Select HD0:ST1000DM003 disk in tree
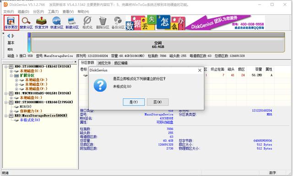This screenshot has width=293, height=176. click(x=43, y=66)
